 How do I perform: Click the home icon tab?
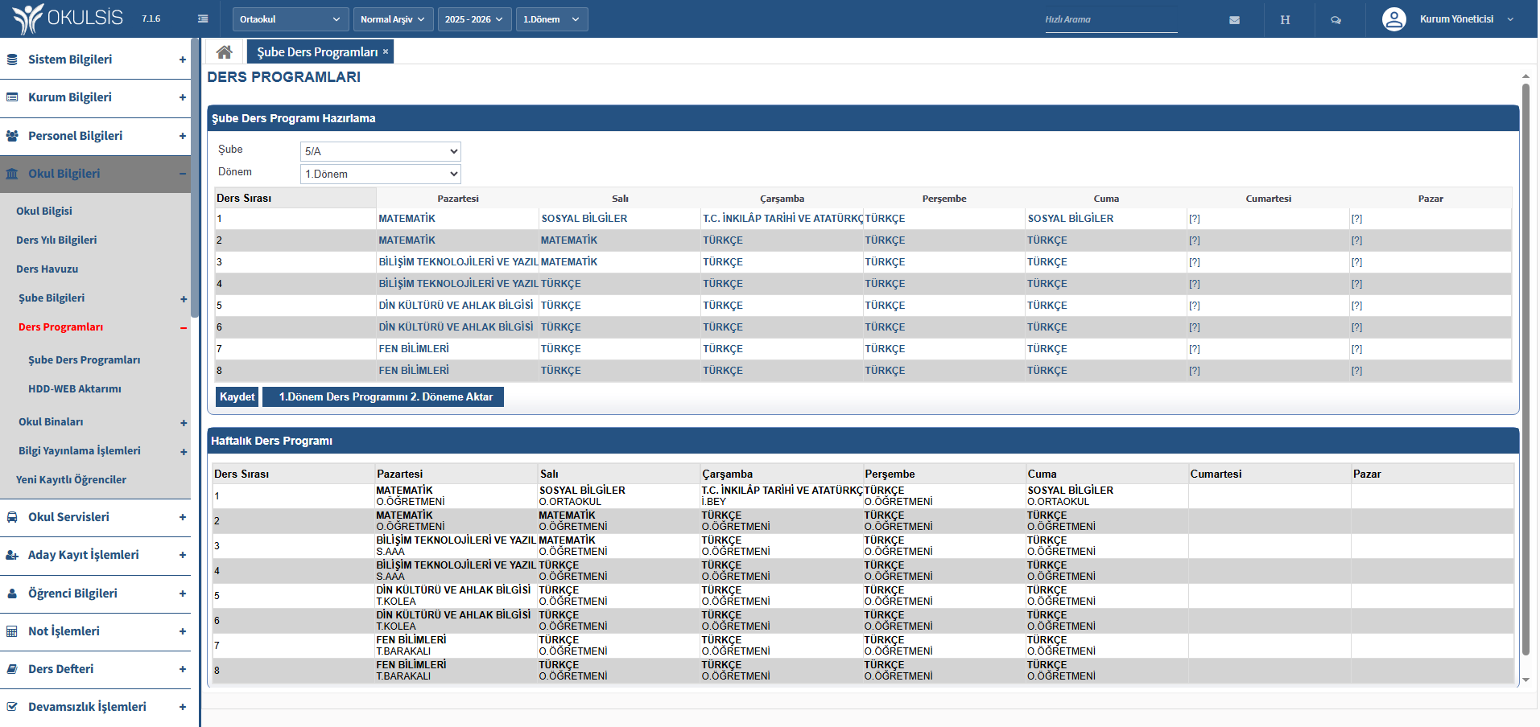tap(225, 52)
